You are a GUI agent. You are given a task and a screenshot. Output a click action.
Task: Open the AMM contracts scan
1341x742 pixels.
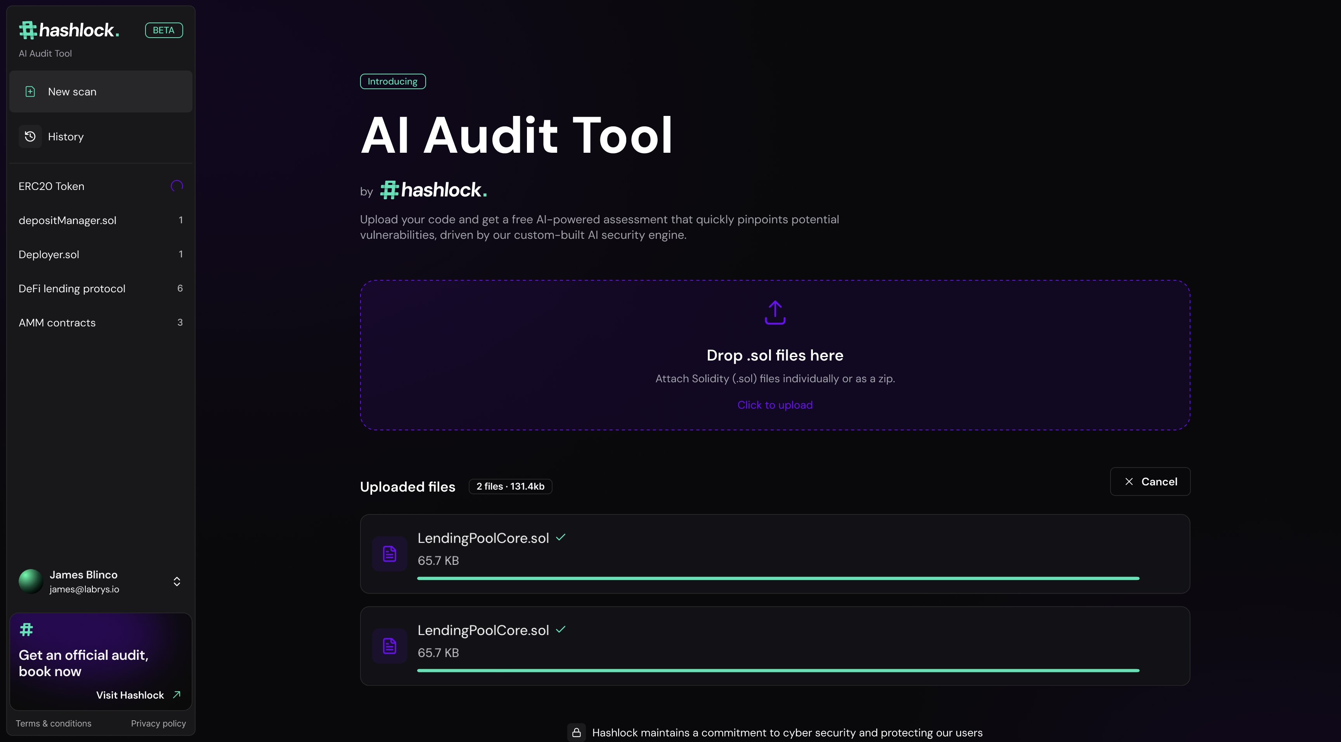(101, 323)
